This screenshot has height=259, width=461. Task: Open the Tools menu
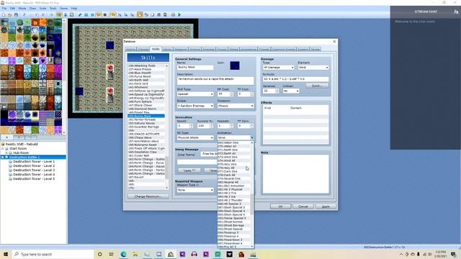click(x=53, y=8)
